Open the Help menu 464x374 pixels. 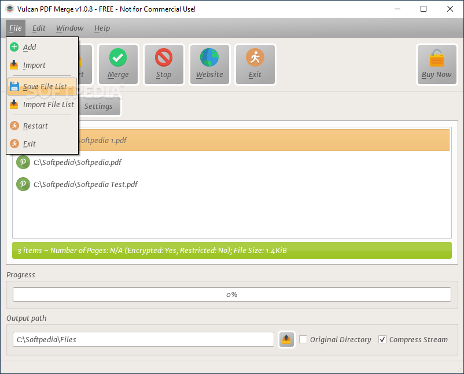[102, 28]
